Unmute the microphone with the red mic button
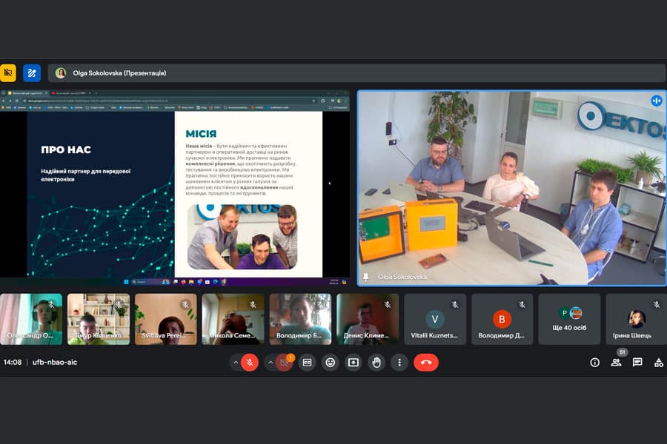 coord(250,363)
